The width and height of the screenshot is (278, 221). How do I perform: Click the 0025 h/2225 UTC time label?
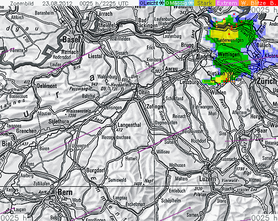coord(104,3)
